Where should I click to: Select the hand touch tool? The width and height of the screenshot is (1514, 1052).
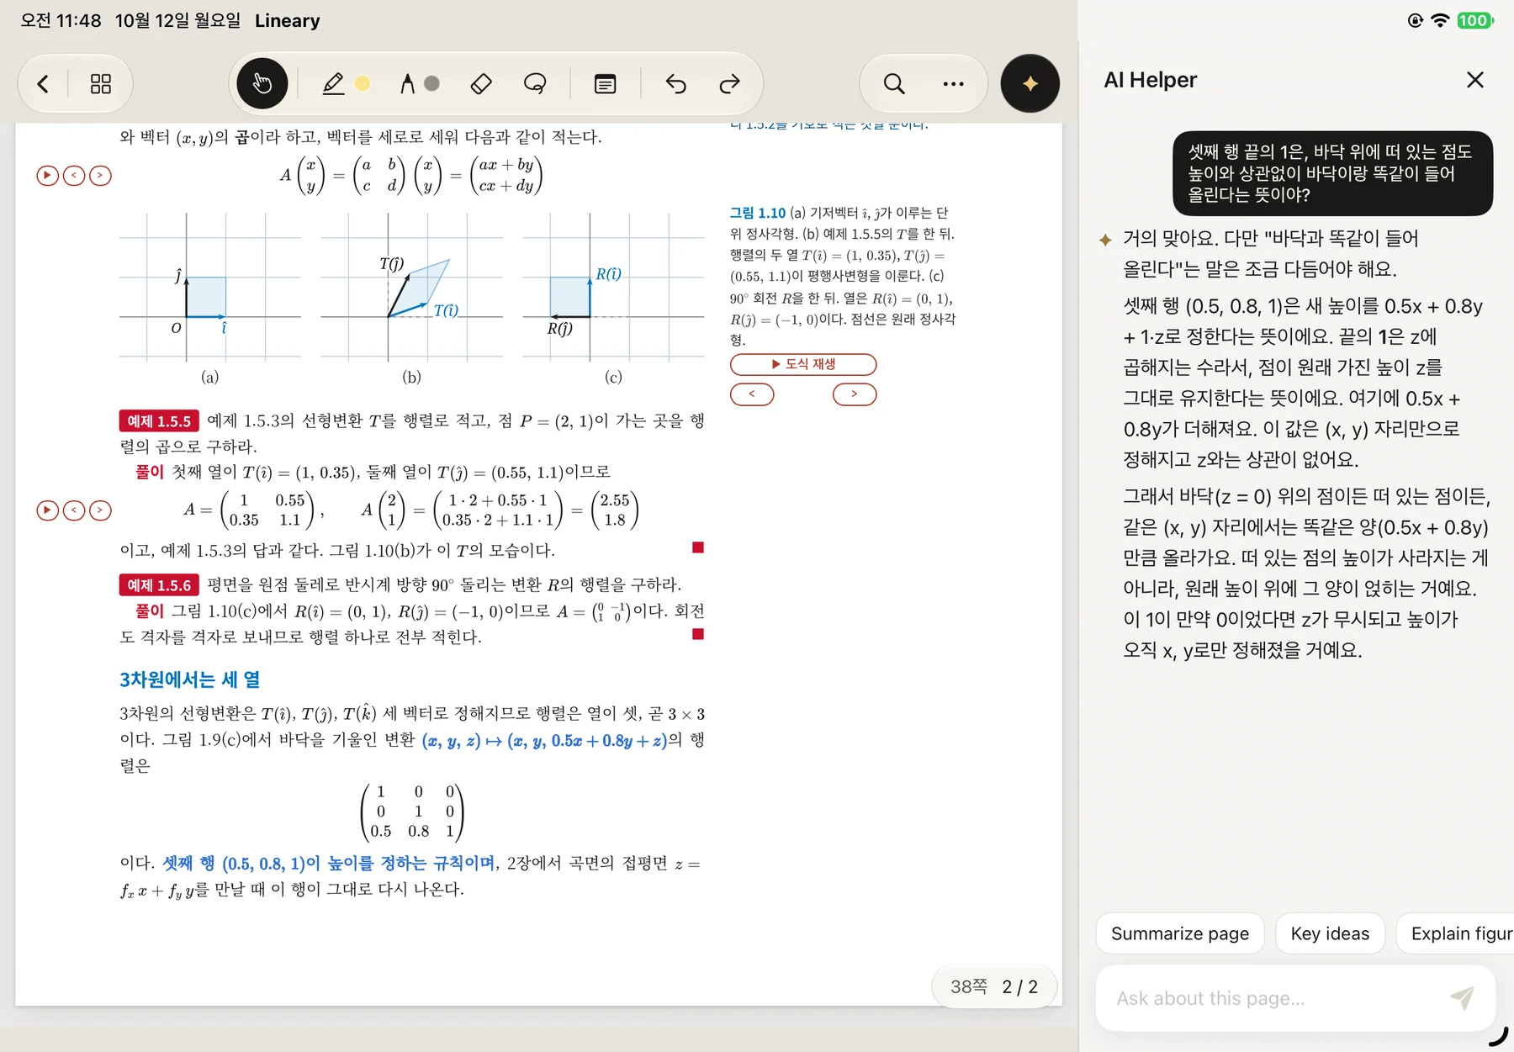[262, 83]
